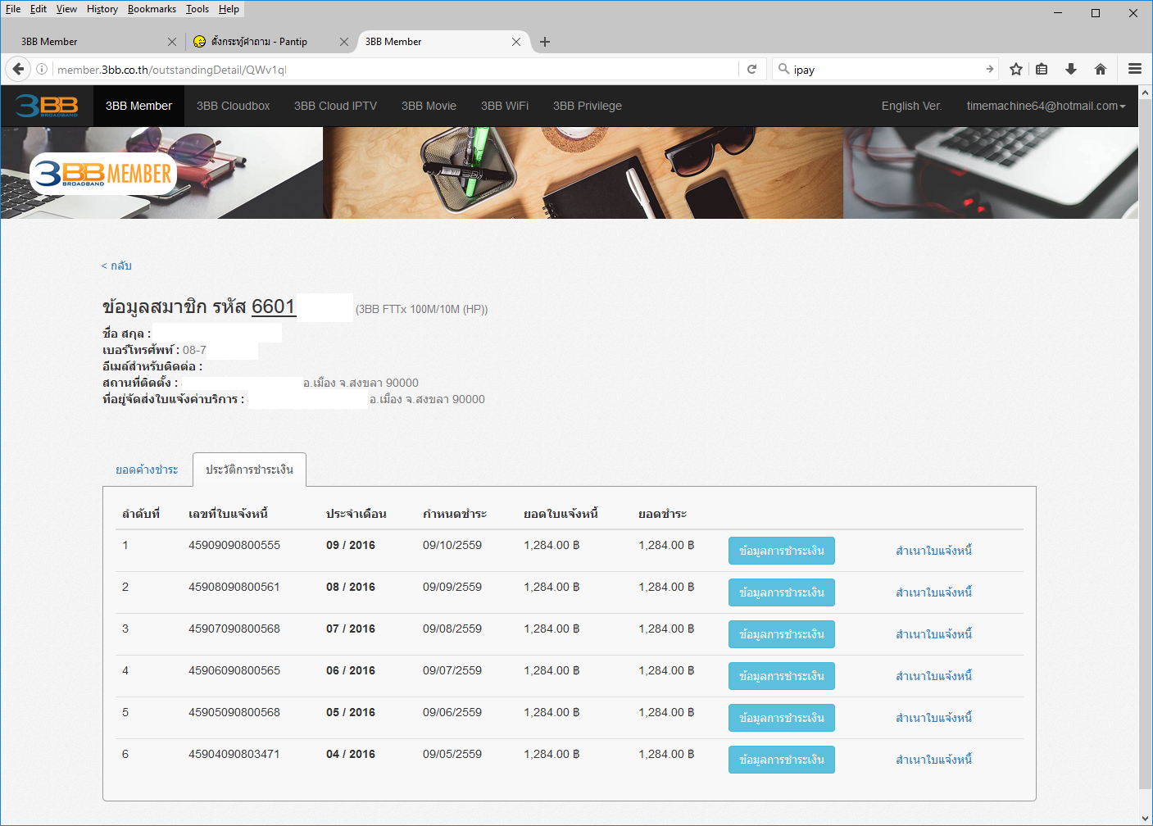Open the File menu
This screenshot has height=826, width=1153.
[x=13, y=9]
